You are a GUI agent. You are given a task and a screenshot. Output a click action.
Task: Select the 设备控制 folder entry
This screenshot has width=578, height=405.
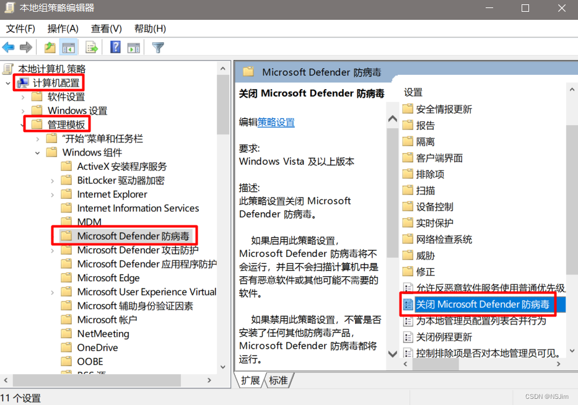pos(428,206)
